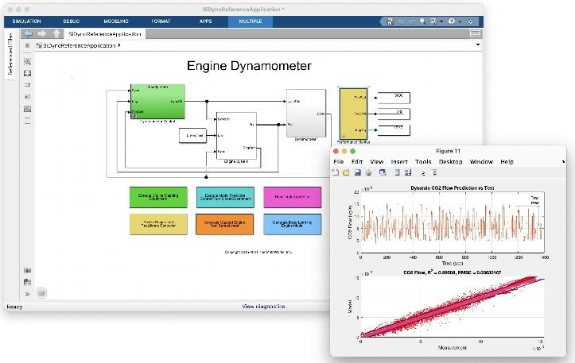Click the Redo arrow in Simulink toolstrip
575x363 pixels.
411,21
